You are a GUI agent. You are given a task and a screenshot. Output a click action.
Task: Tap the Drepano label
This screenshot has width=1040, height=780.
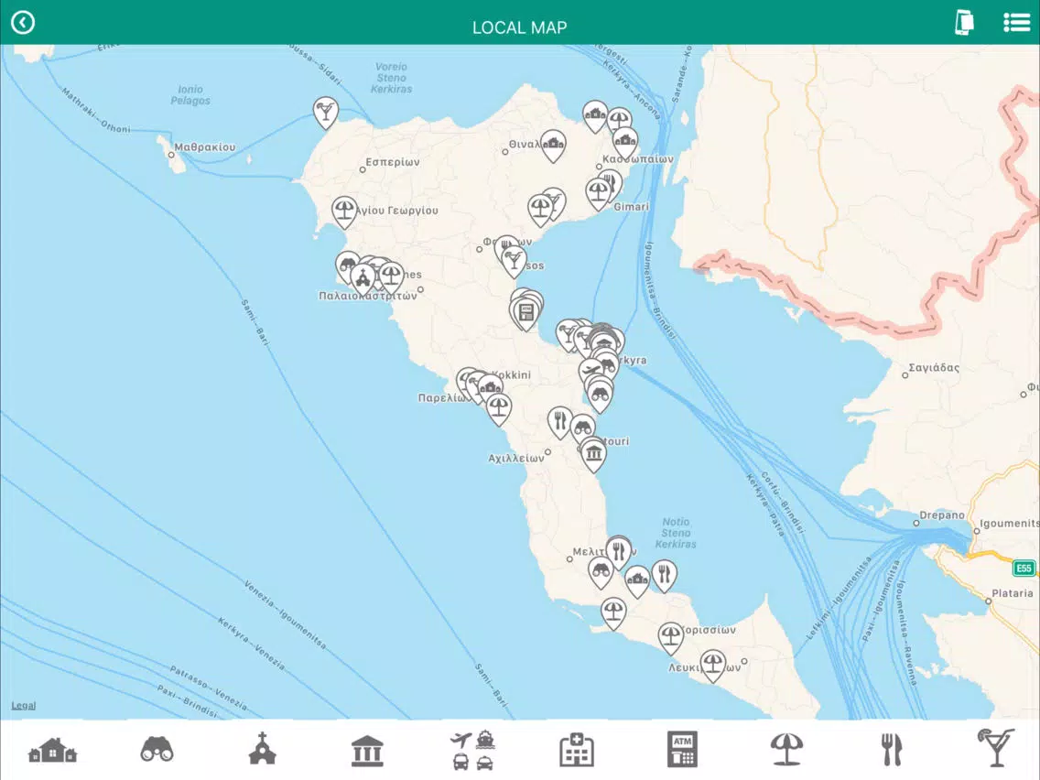[942, 515]
